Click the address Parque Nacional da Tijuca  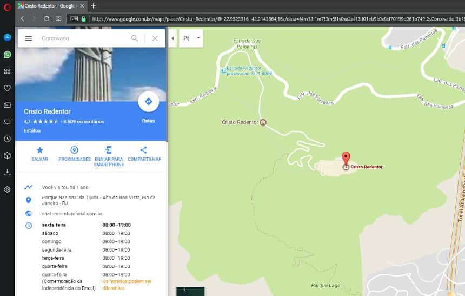click(x=98, y=200)
